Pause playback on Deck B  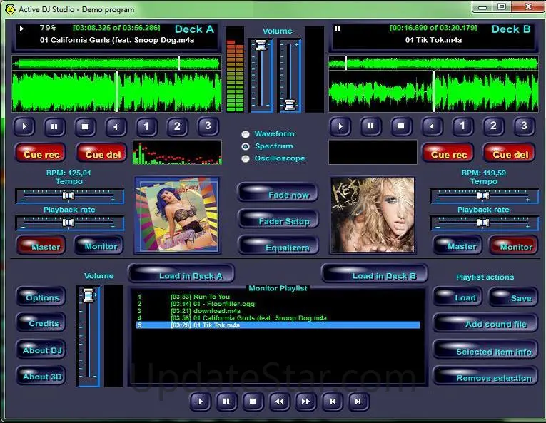pos(370,127)
